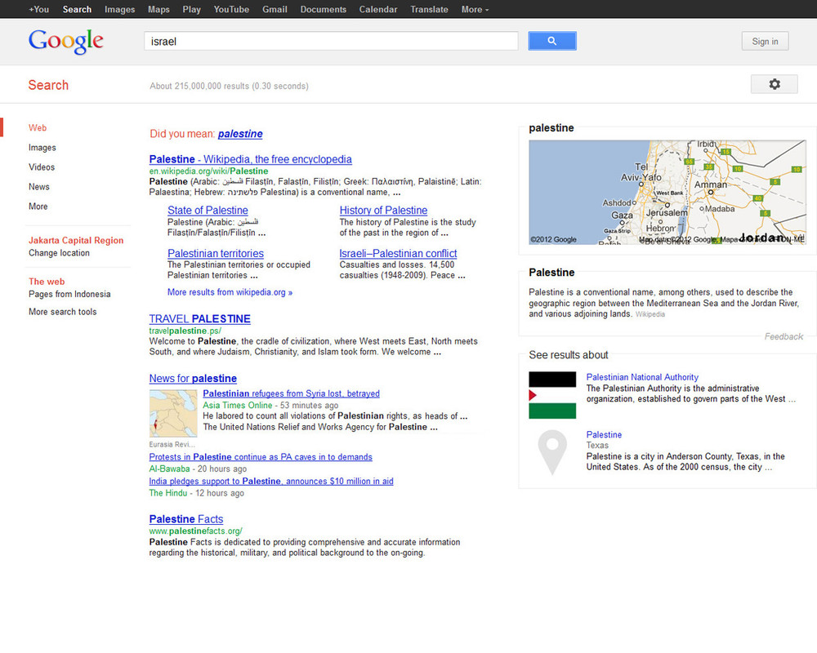Open Documents in top navigation bar
The height and width of the screenshot is (653, 817).
(x=323, y=9)
